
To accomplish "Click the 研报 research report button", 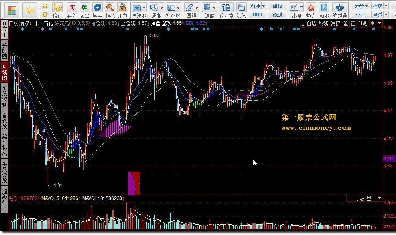I will (x=277, y=6).
